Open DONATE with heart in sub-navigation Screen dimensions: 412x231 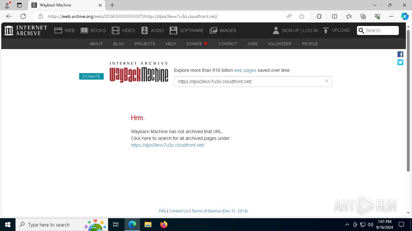197,44
